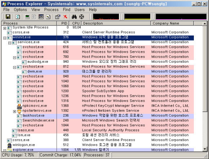
Task: Click the 'Spooler SubSystem App' description
Action: [103, 92]
